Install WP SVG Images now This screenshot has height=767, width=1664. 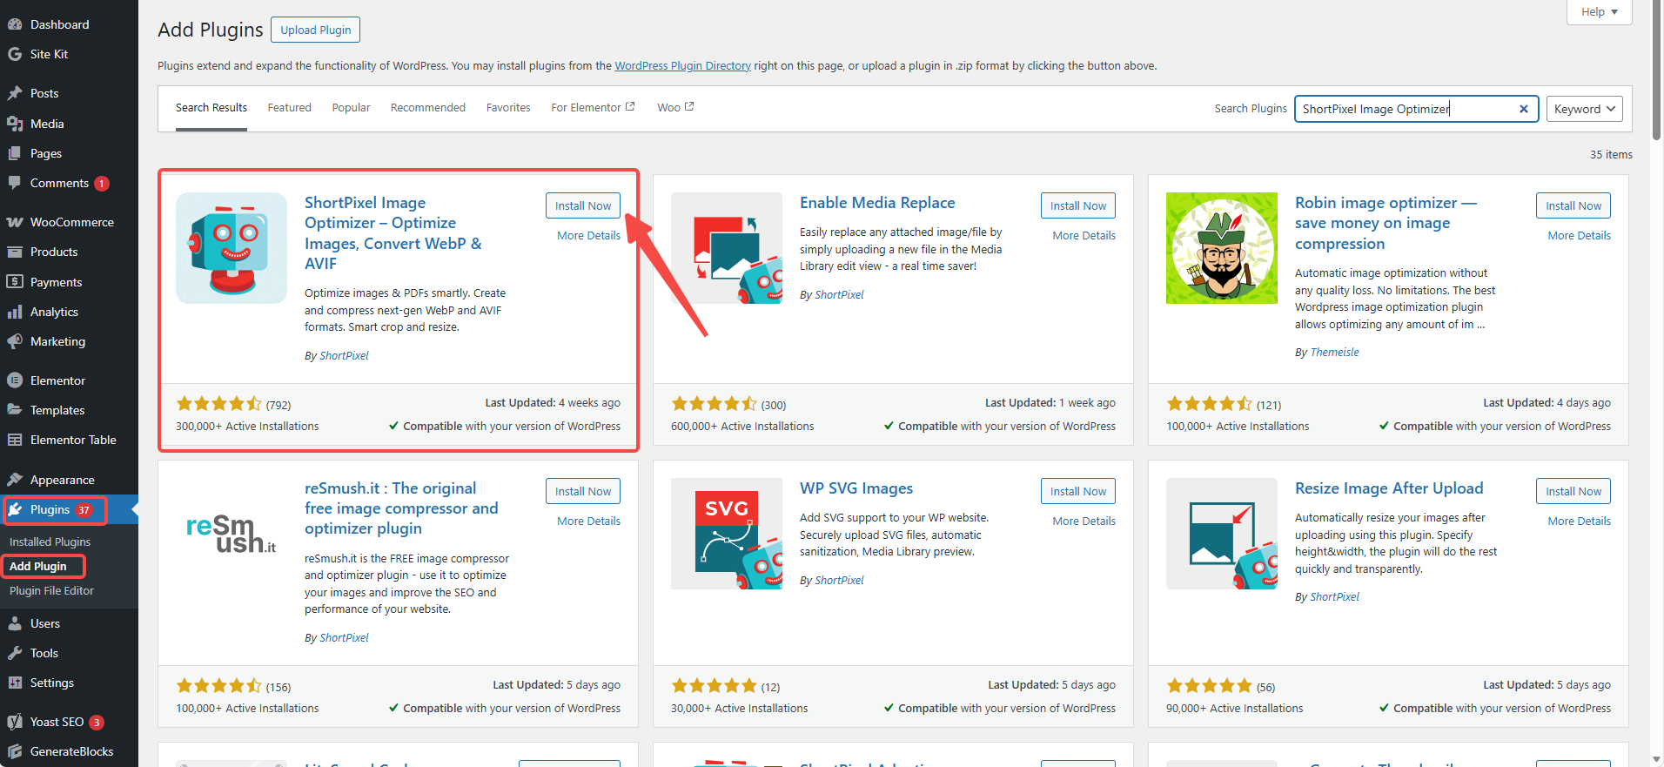pyautogui.click(x=1078, y=491)
